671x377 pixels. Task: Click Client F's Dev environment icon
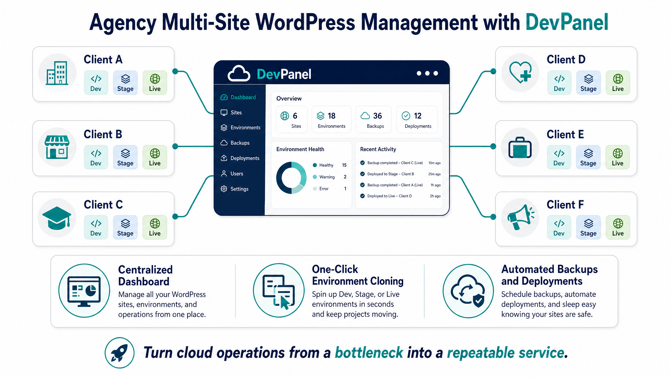(559, 227)
